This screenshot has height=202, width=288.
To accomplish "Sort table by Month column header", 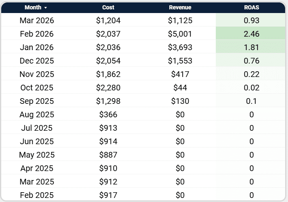I will [33, 7].
